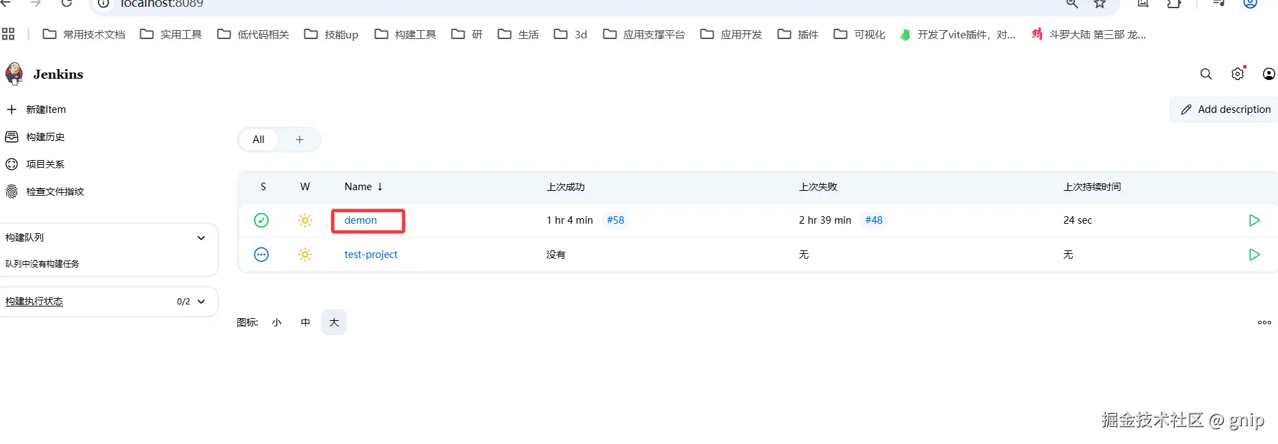Open the 研 bookmark folder
The height and width of the screenshot is (444, 1278).
(x=467, y=34)
